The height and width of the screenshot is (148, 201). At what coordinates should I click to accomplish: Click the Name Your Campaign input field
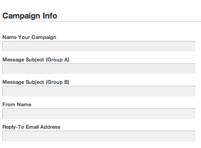pyautogui.click(x=99, y=46)
